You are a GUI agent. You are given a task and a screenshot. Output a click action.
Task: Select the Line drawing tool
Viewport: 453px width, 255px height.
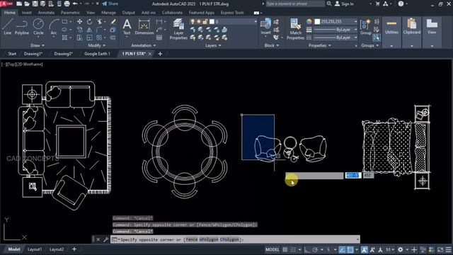click(8, 27)
